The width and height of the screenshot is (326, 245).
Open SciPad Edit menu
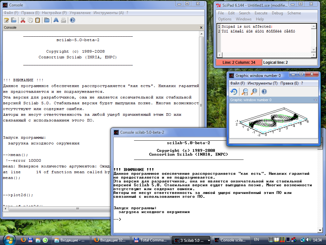click(231, 13)
